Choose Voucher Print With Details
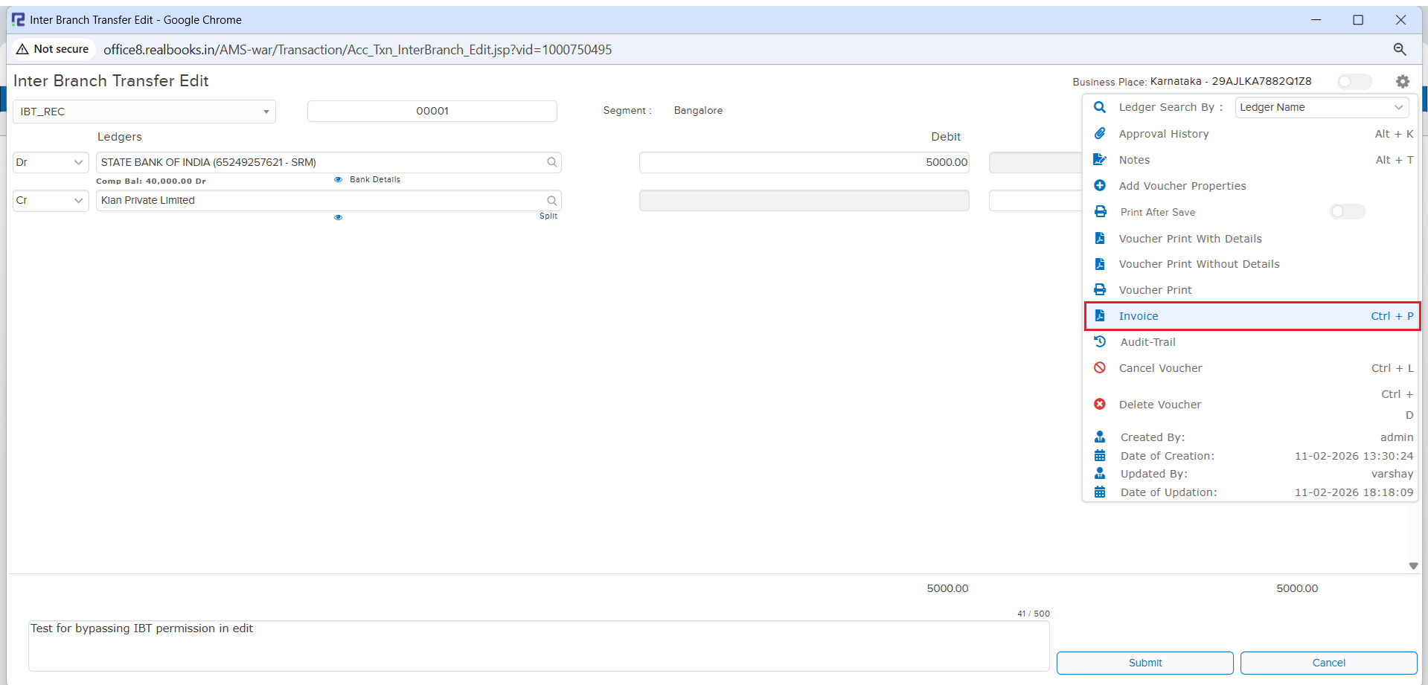The image size is (1428, 685). tap(1190, 239)
